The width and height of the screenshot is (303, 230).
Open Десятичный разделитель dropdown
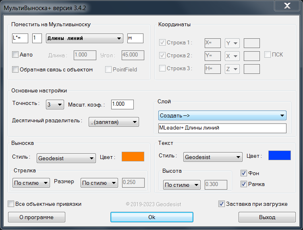pyautogui.click(x=113, y=122)
